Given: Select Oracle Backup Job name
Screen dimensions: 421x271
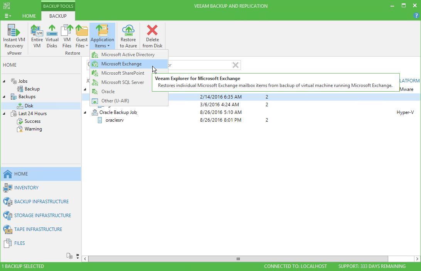Looking at the screenshot, I should (118, 112).
